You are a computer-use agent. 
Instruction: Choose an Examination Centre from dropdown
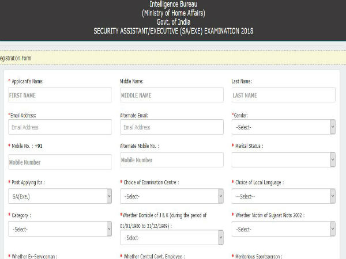172,196
